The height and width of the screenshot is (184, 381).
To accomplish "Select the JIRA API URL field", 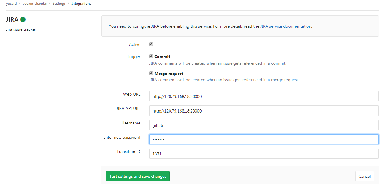I will [x=264, y=110].
